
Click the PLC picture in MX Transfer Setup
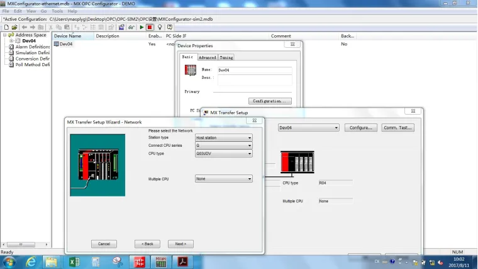297,162
